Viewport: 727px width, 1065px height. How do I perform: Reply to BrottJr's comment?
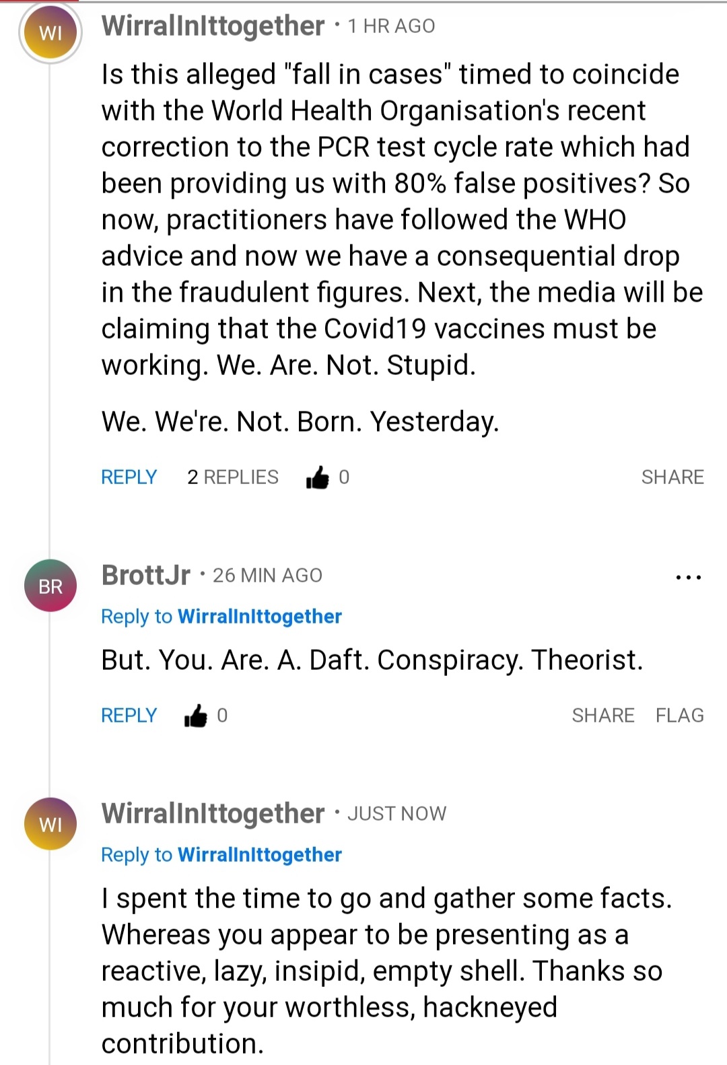click(x=129, y=716)
